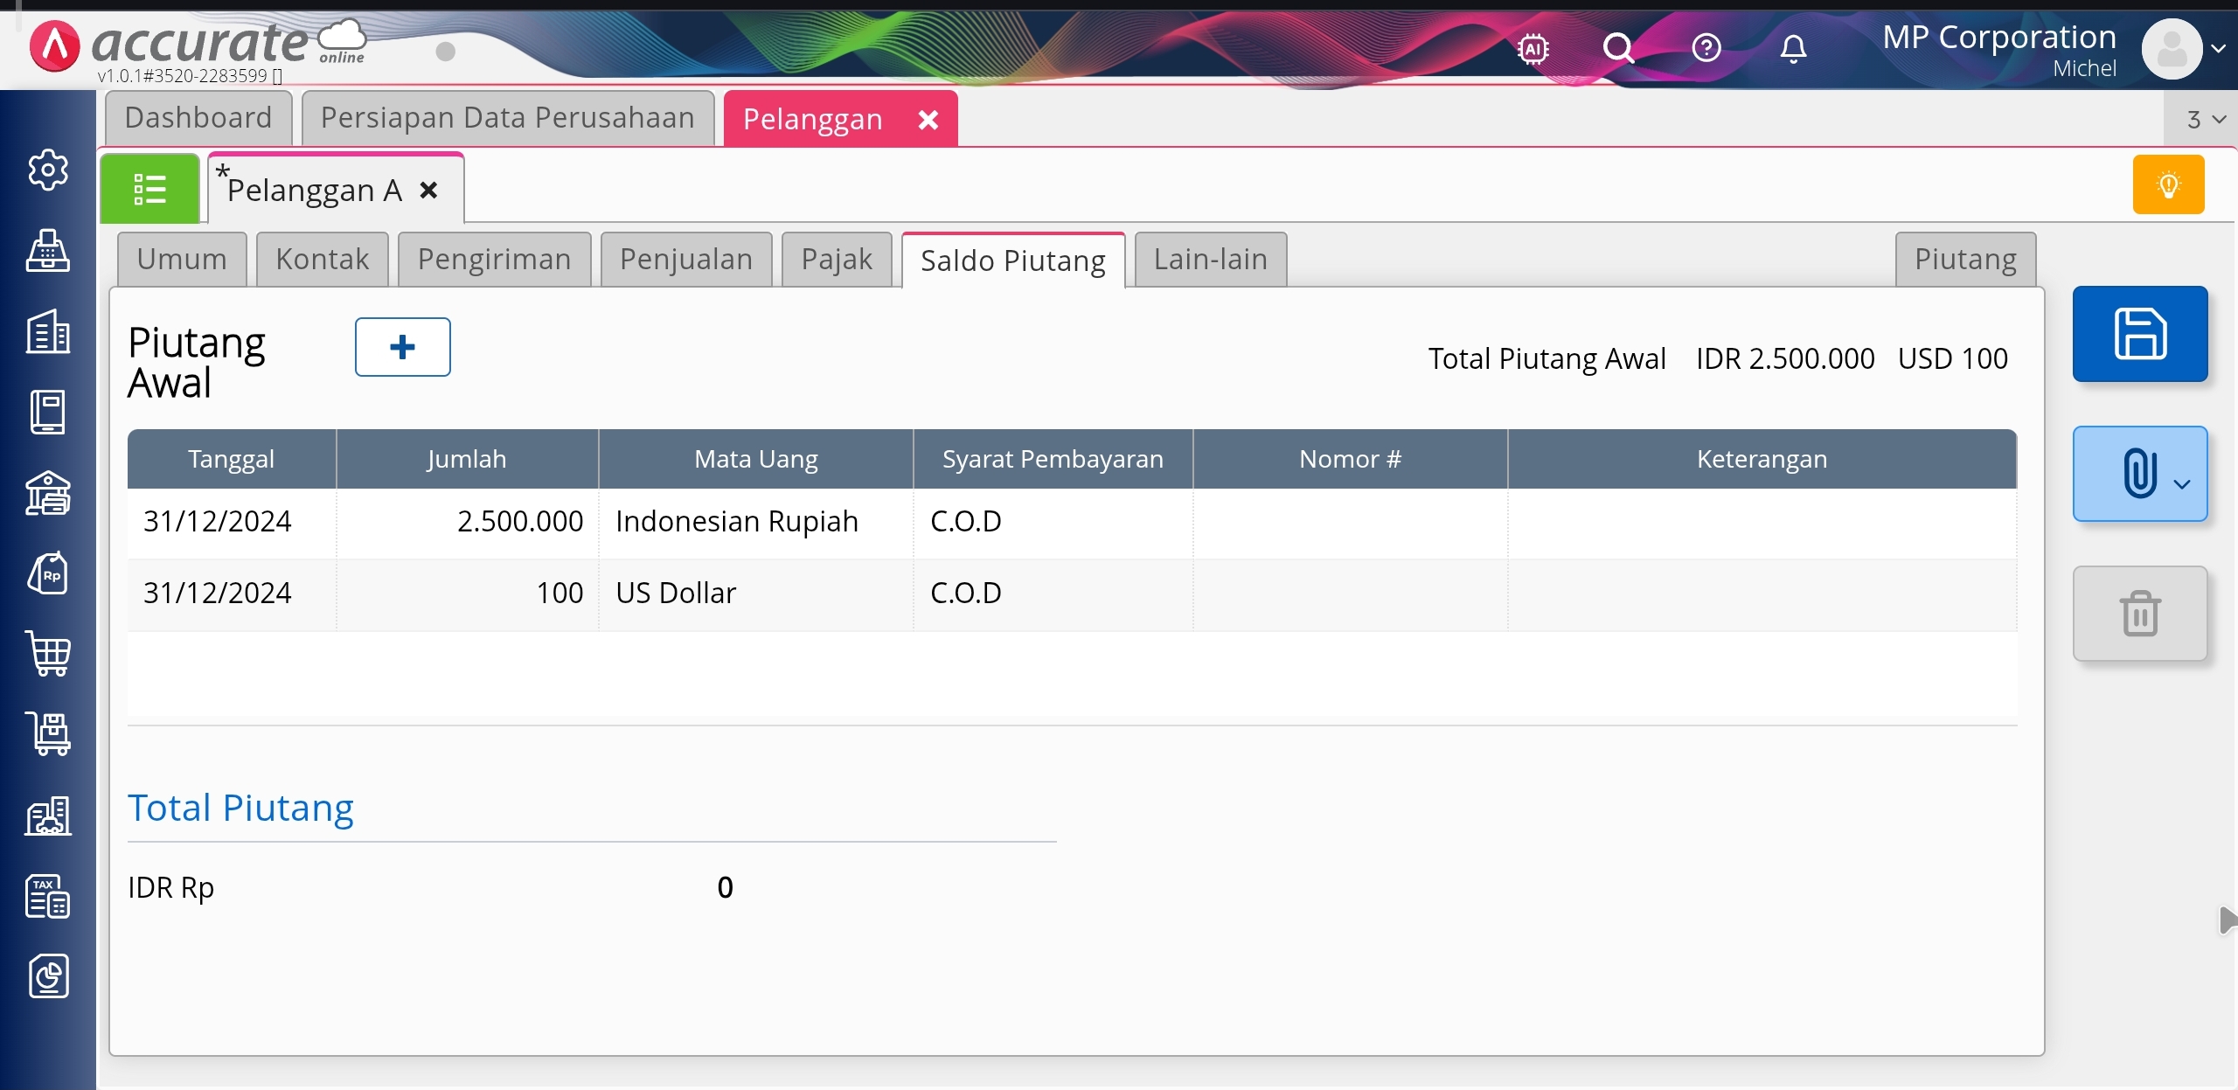Open the notification bell
Viewport: 2238px width, 1090px height.
coord(1793,48)
